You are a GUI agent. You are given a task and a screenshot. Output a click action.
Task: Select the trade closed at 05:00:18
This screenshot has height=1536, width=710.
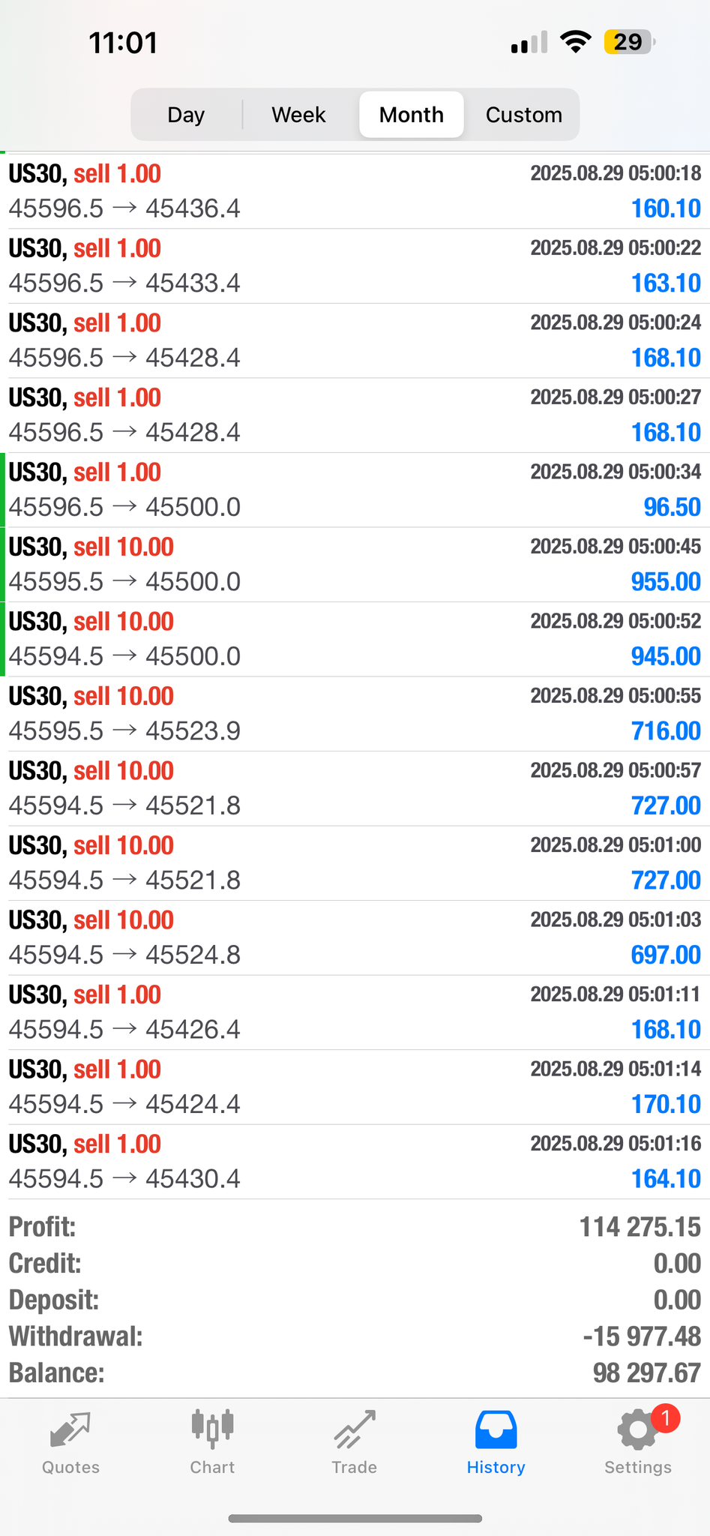355,191
